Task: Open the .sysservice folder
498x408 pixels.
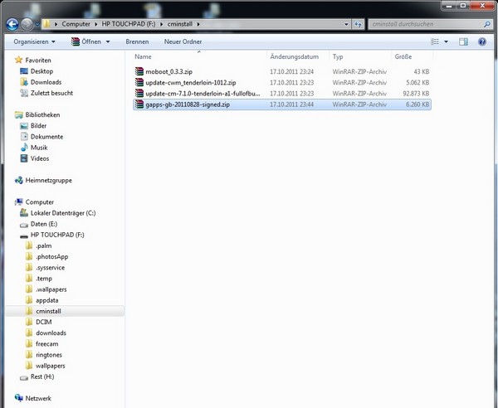Action: 50,268
